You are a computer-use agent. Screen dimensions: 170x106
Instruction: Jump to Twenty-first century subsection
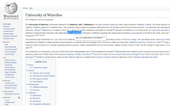(x=40, y=68)
